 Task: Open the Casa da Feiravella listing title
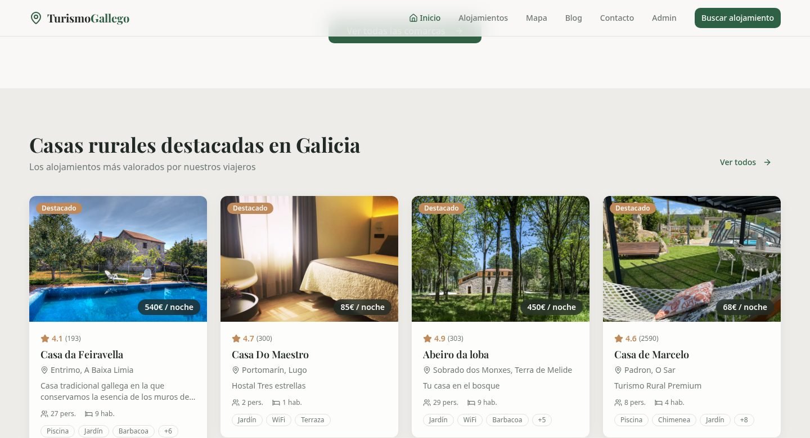coord(82,354)
